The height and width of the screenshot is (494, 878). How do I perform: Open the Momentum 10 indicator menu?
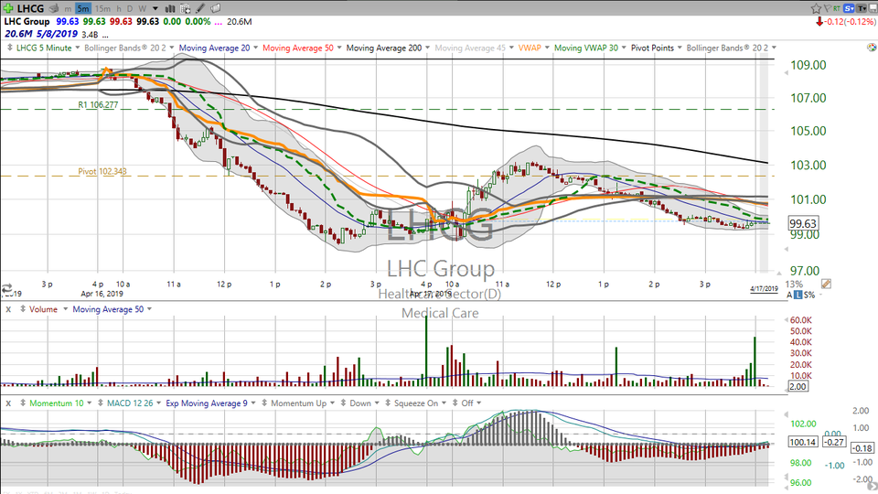coord(60,403)
